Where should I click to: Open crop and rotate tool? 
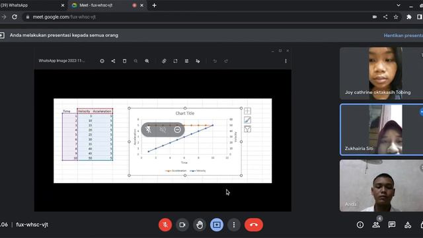click(x=164, y=61)
